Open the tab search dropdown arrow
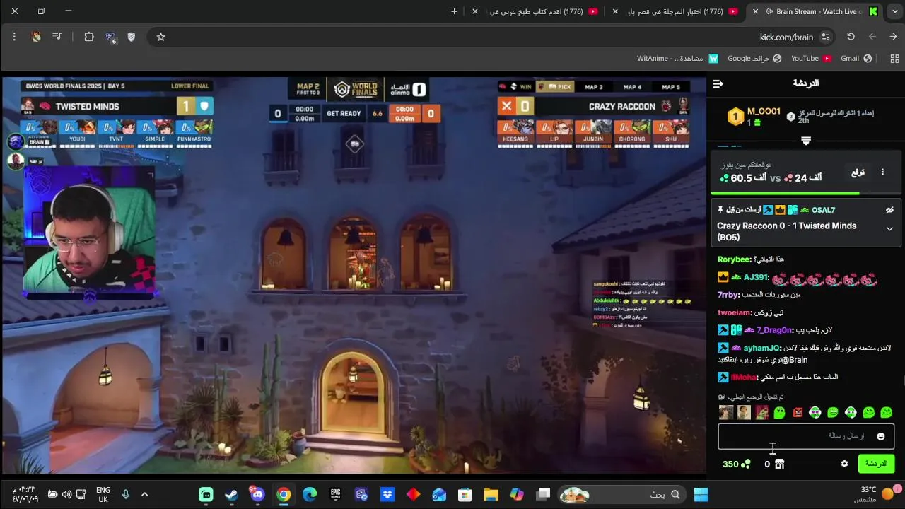 coord(894,11)
